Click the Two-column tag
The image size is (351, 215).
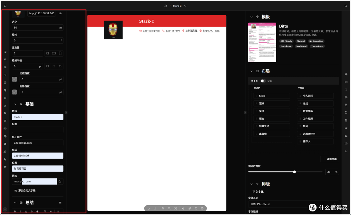[317, 46]
